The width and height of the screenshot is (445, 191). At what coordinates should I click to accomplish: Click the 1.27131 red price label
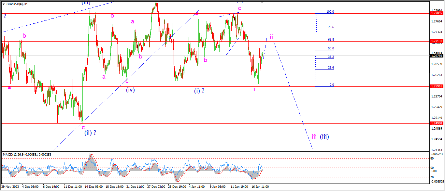point(436,41)
